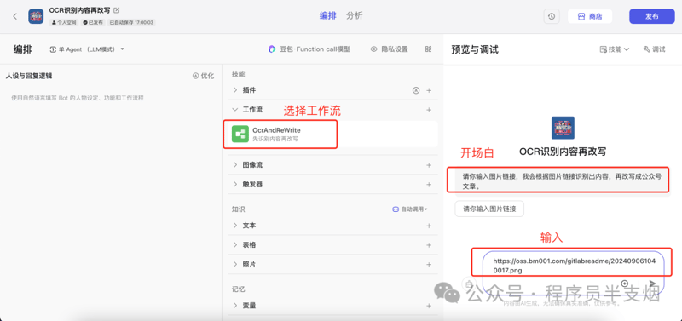This screenshot has width=682, height=321.
Task: Click the add attachment plus-circle icon
Action: pos(625,284)
